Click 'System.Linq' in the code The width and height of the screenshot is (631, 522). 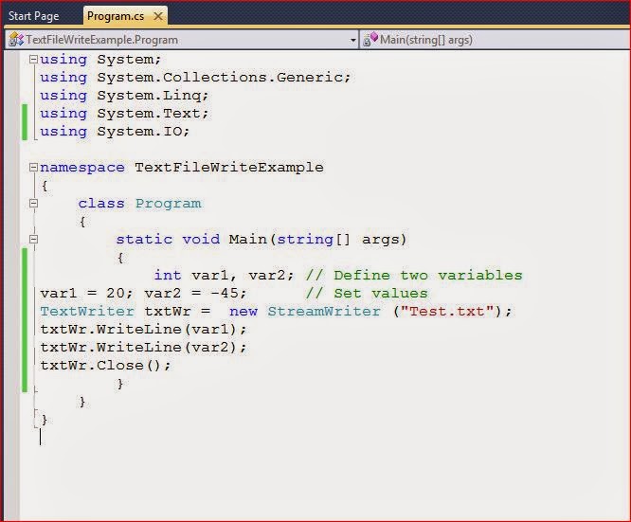(x=150, y=96)
